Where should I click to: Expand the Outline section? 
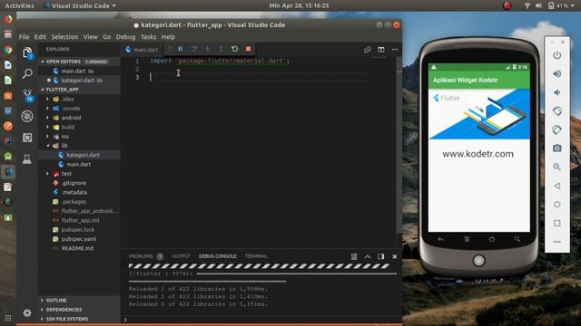(80, 300)
